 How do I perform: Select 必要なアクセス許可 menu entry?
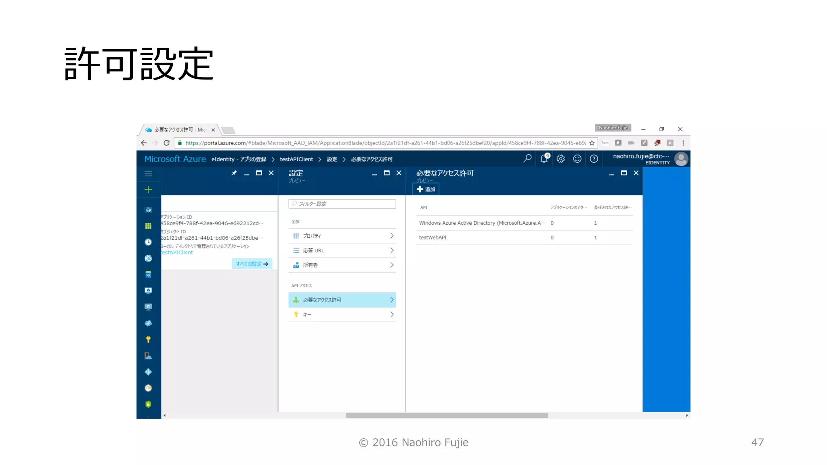pos(342,300)
